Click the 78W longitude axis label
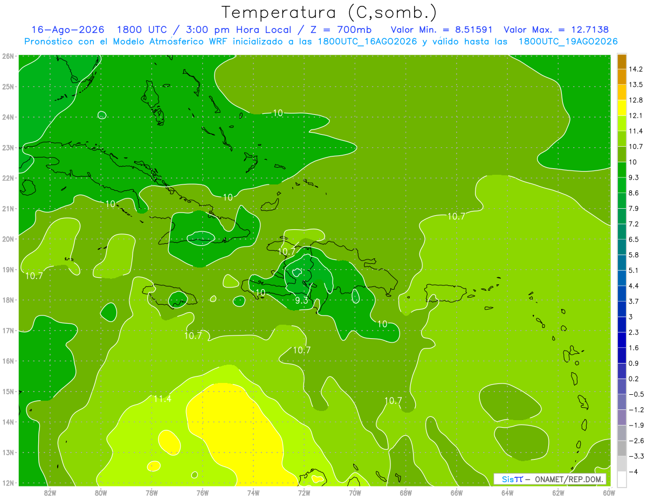This screenshot has height=500, width=647. [x=152, y=492]
